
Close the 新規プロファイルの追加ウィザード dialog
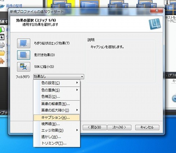(157, 11)
